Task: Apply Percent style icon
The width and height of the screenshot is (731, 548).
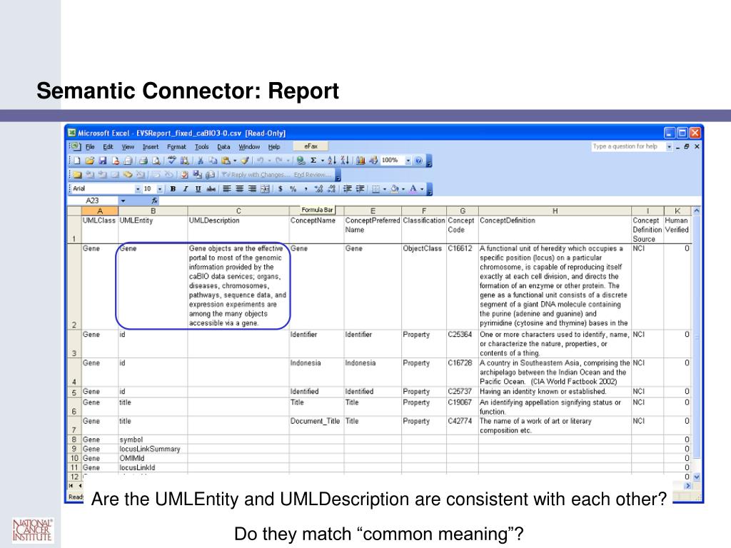Action: (x=293, y=188)
